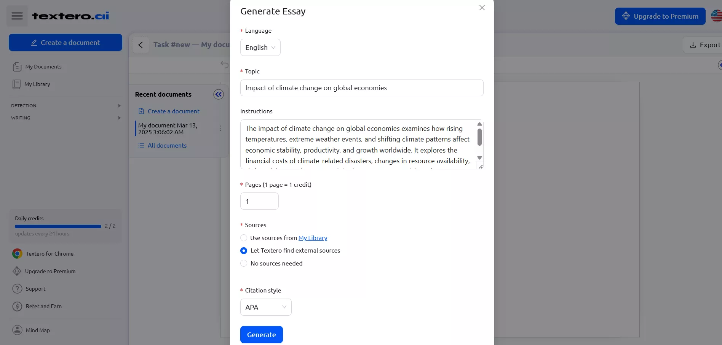722x345 pixels.
Task: Open the hamburger navigation menu
Action: [x=17, y=16]
